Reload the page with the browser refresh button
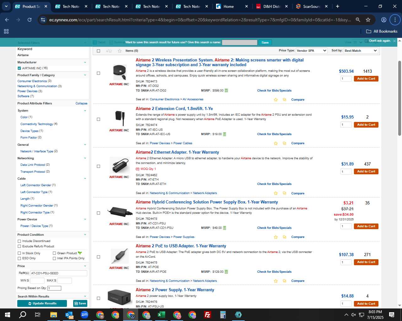The width and height of the screenshot is (402, 321). pos(30,20)
